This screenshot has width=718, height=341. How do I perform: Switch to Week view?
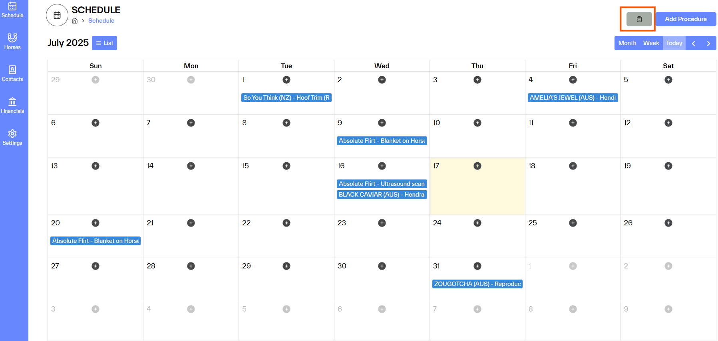651,43
